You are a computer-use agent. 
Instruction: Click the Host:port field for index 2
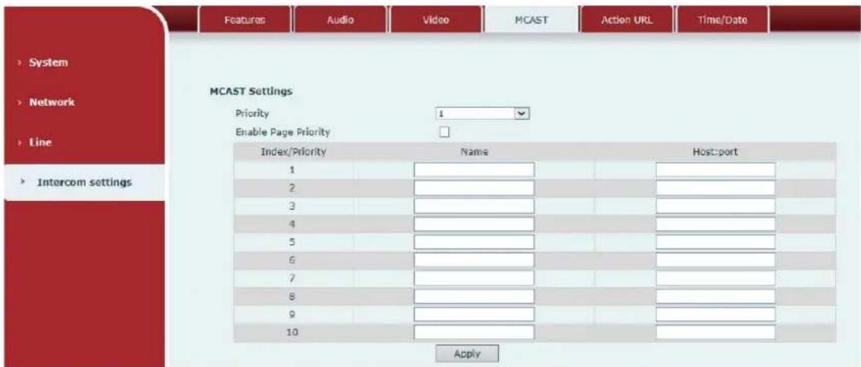[715, 188]
